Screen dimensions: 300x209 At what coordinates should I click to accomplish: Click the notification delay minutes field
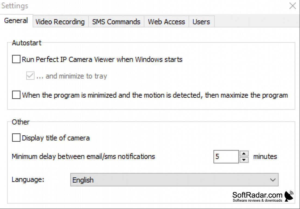(226, 157)
